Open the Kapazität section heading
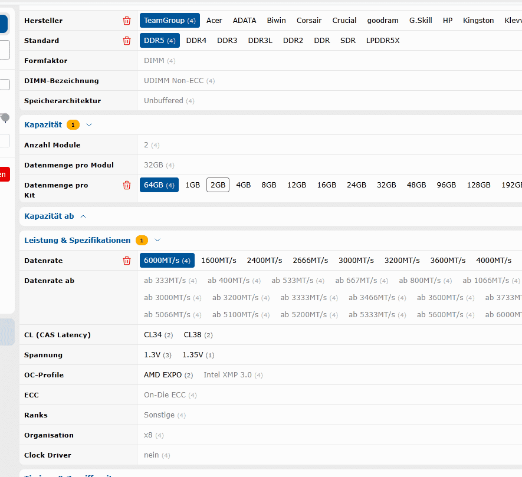Image resolution: width=522 pixels, height=477 pixels. [x=43, y=125]
